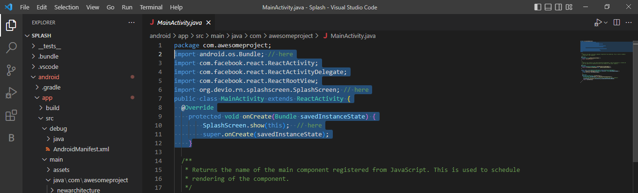Open the Go menu
The height and width of the screenshot is (193, 638).
point(110,7)
